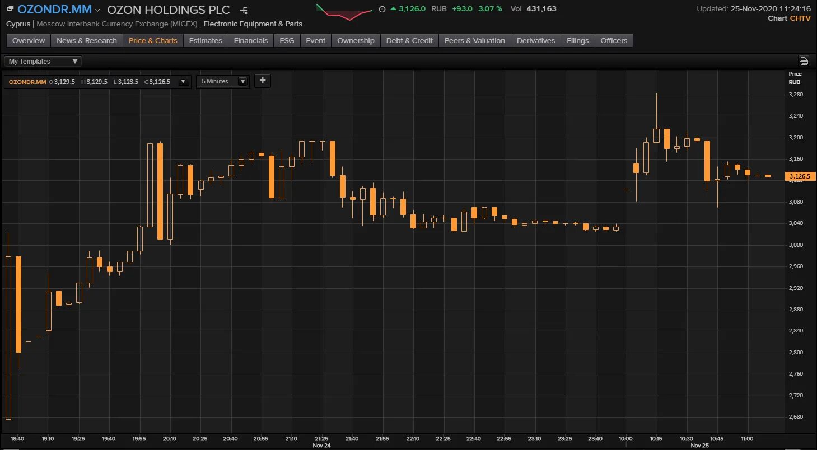
Task: Open the Event tab
Action: point(316,40)
